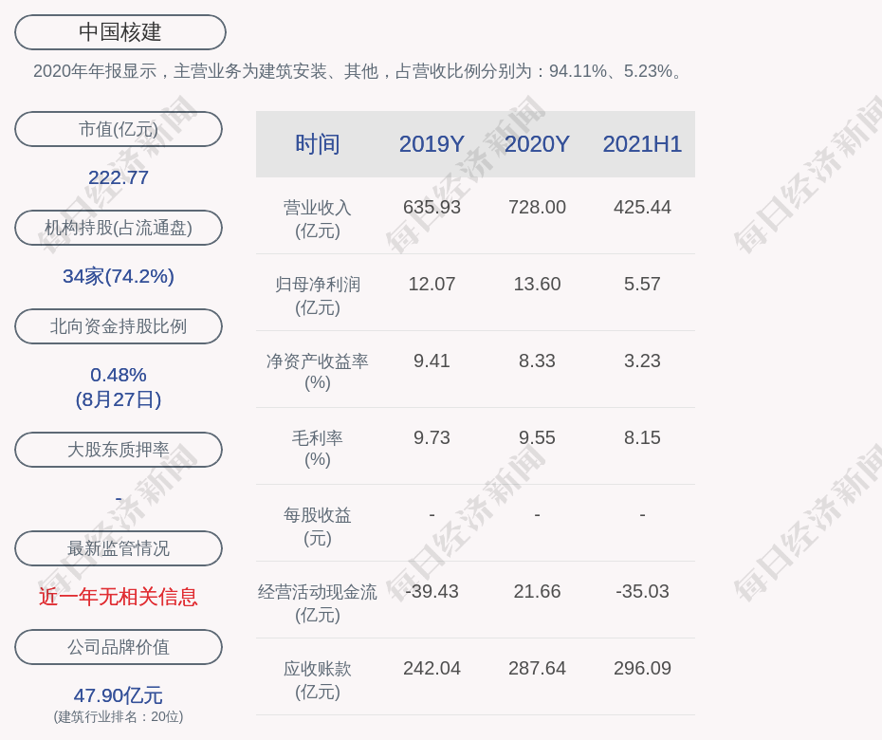The image size is (882, 740).
Task: Click the red 近一年无相关信息 text
Action: [119, 597]
